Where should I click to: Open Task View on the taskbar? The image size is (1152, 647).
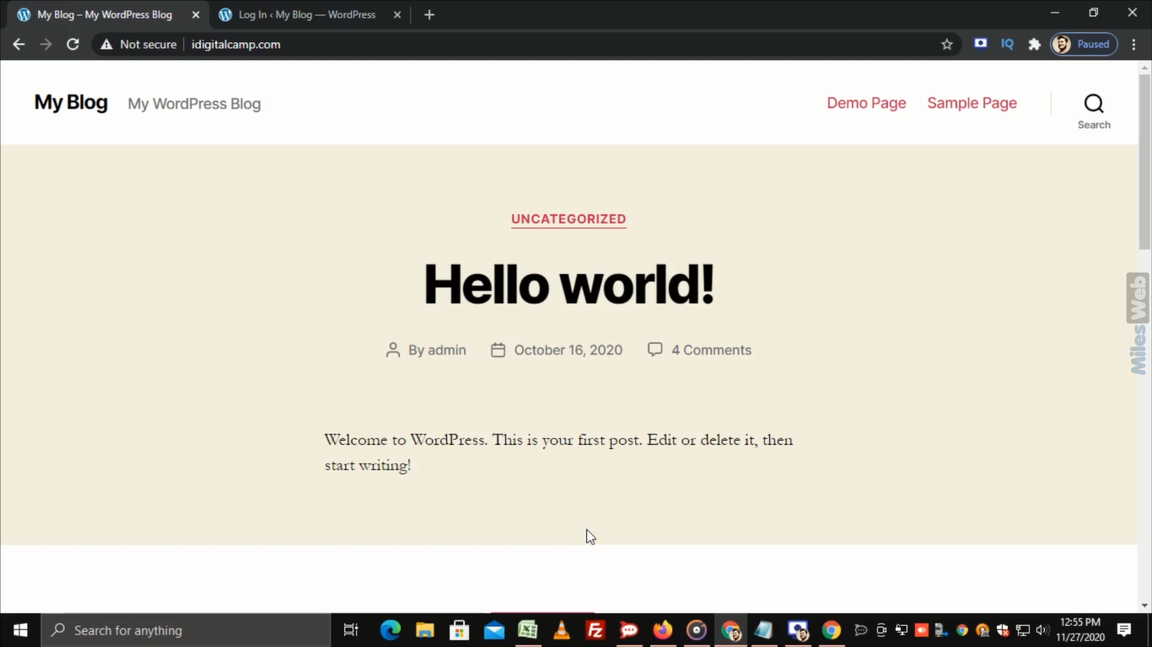coord(351,630)
